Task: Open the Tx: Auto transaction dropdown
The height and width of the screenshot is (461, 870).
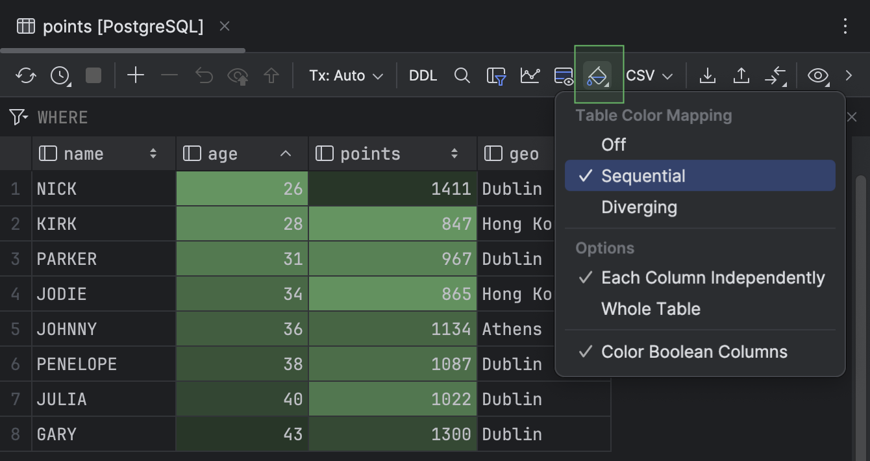Action: [345, 75]
